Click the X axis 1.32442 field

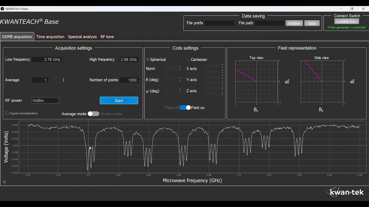click(x=214, y=66)
